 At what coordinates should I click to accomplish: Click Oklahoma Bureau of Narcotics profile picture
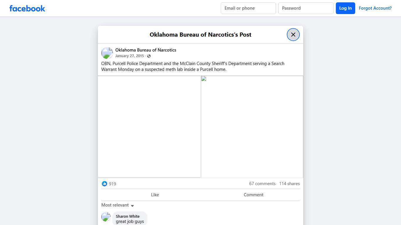pos(107,53)
